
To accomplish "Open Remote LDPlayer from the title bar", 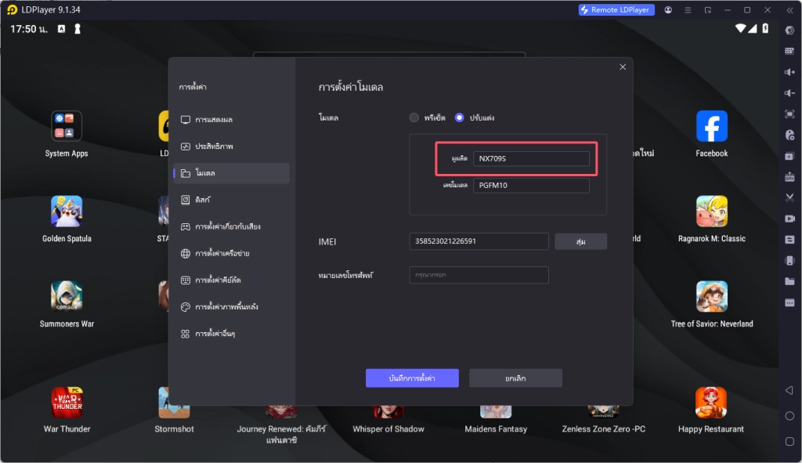I will tap(616, 9).
